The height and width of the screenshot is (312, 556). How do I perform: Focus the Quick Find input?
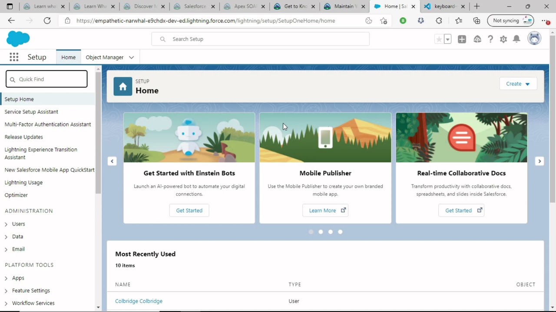click(x=46, y=79)
